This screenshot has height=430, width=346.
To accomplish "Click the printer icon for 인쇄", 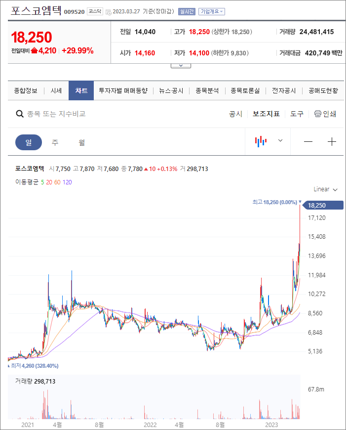I will (317, 114).
